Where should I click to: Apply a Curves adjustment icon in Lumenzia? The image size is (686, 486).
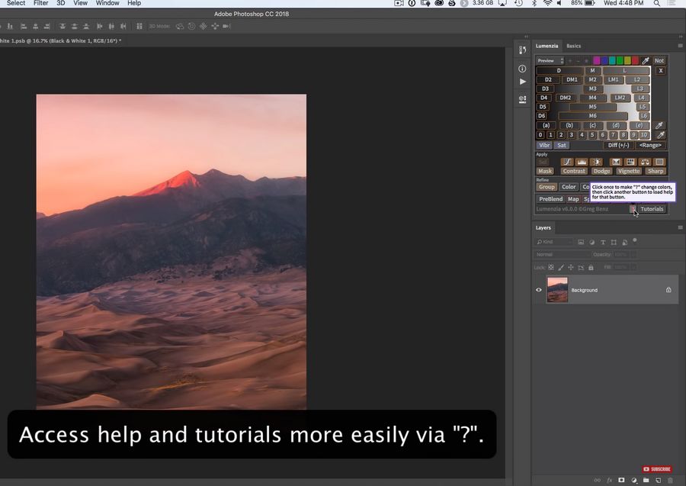(x=567, y=162)
